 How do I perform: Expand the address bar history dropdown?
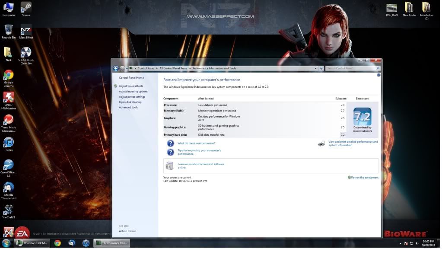pyautogui.click(x=315, y=68)
